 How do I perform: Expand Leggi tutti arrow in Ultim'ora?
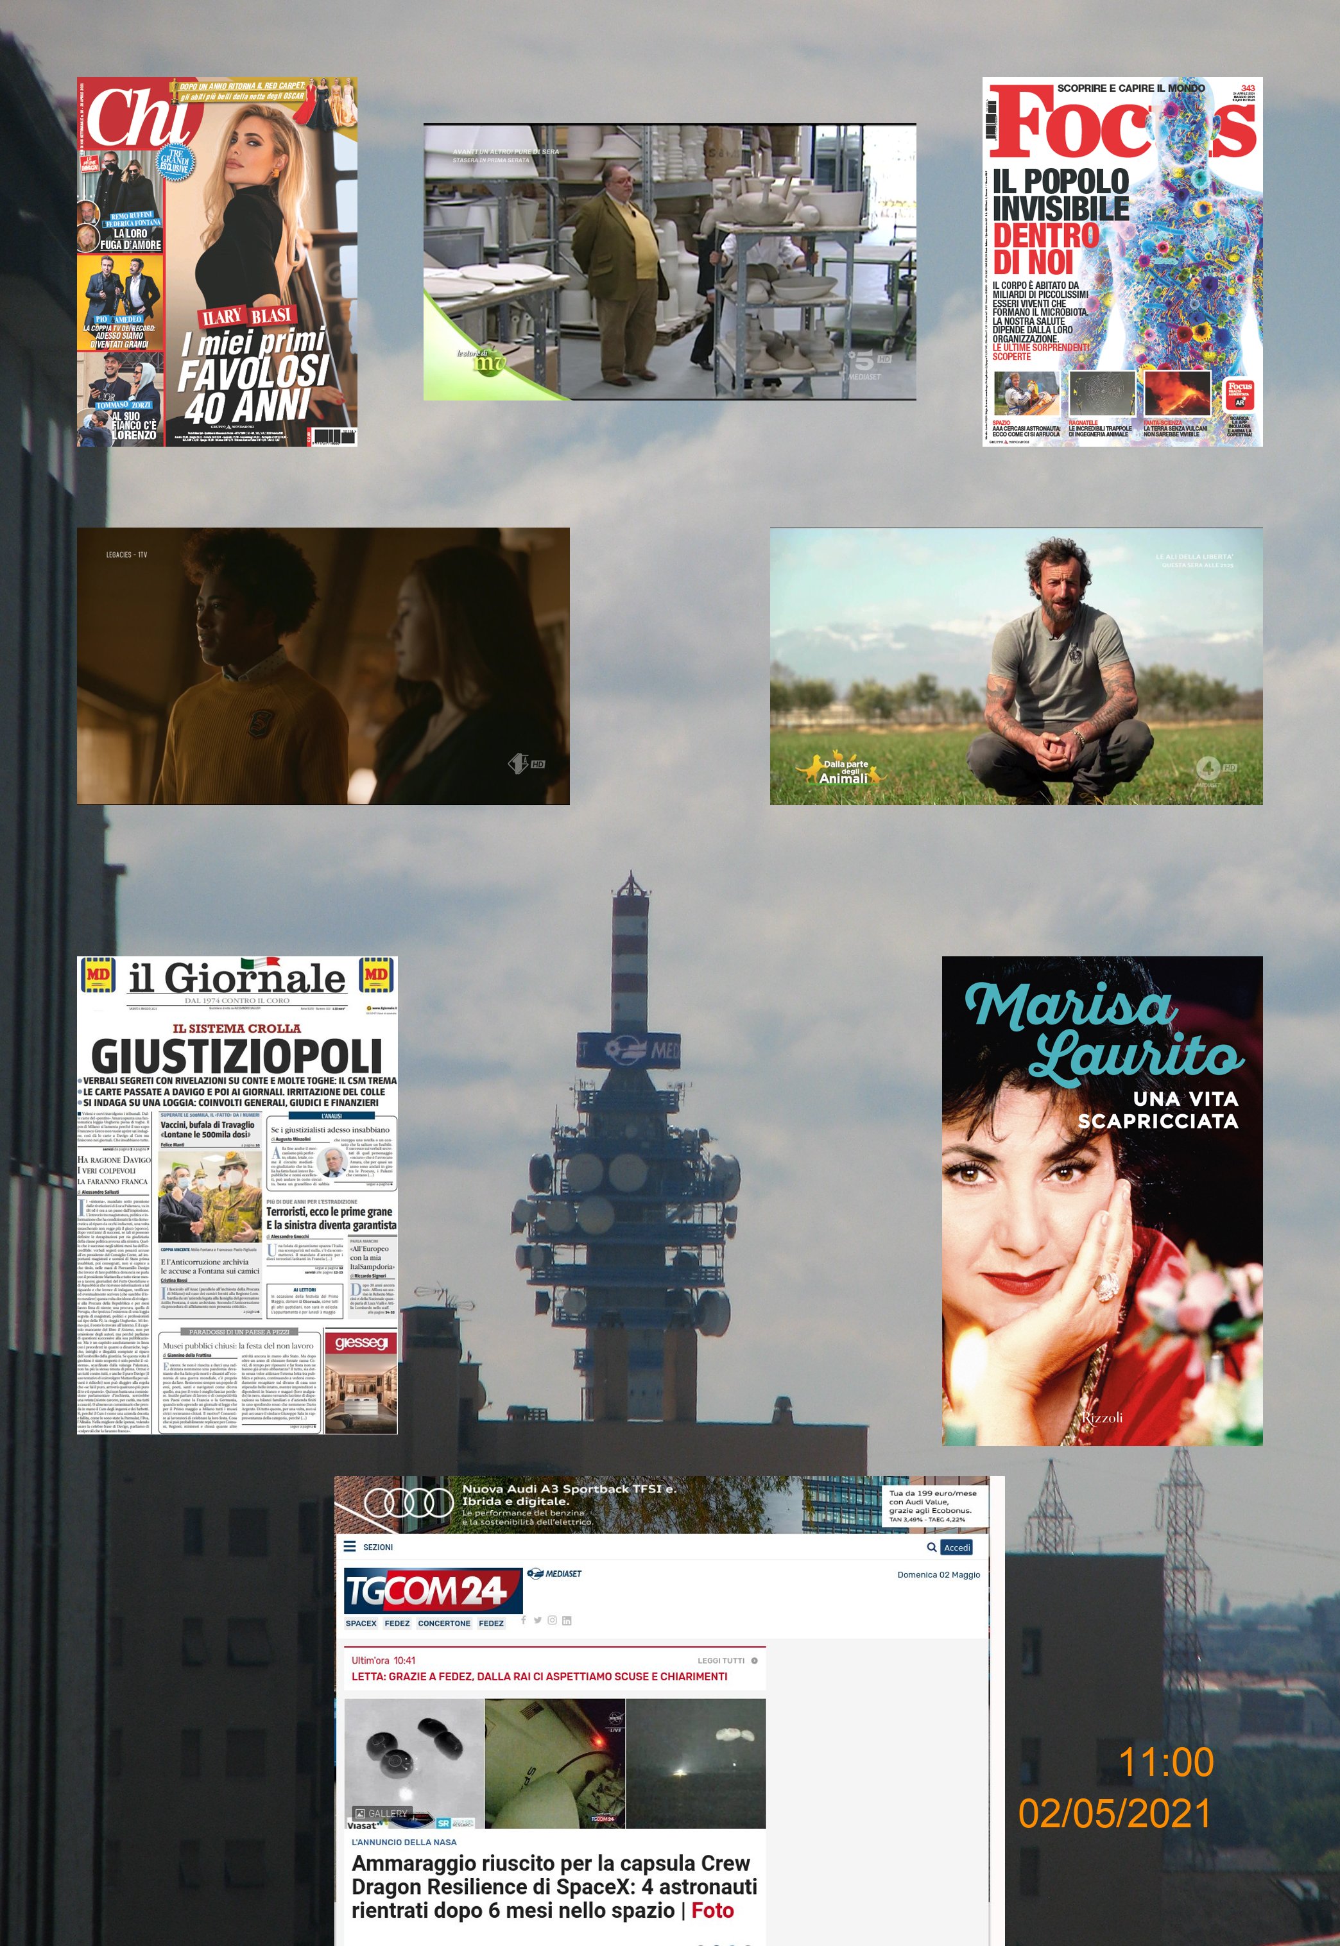754,1660
